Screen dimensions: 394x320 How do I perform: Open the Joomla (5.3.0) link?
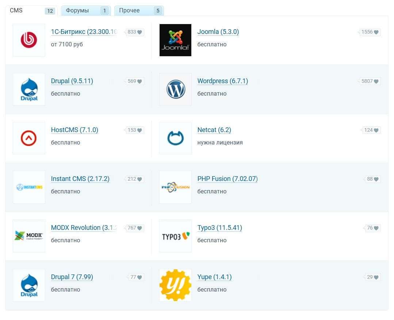218,32
